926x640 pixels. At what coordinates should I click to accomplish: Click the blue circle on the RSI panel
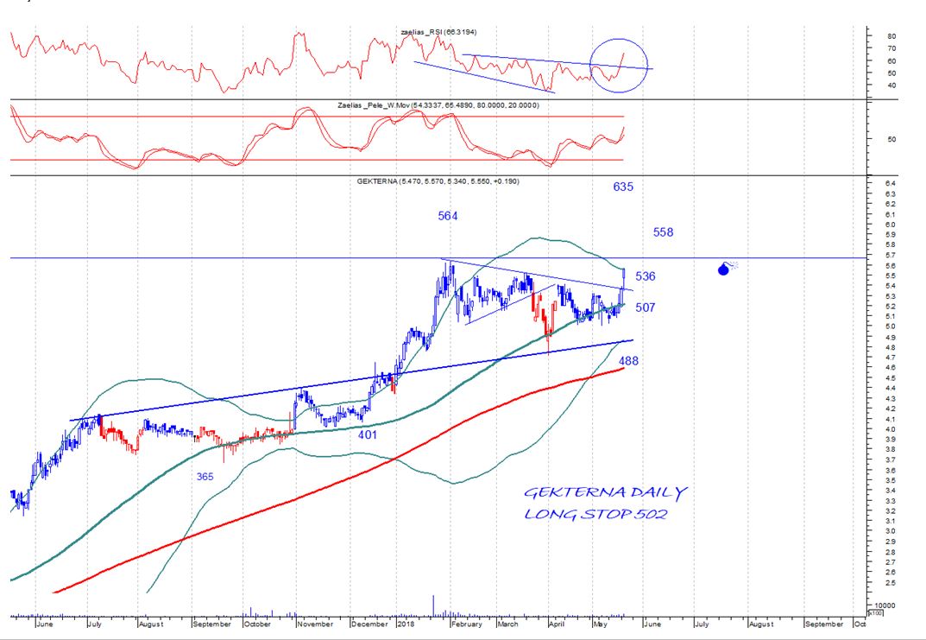pyautogui.click(x=618, y=65)
